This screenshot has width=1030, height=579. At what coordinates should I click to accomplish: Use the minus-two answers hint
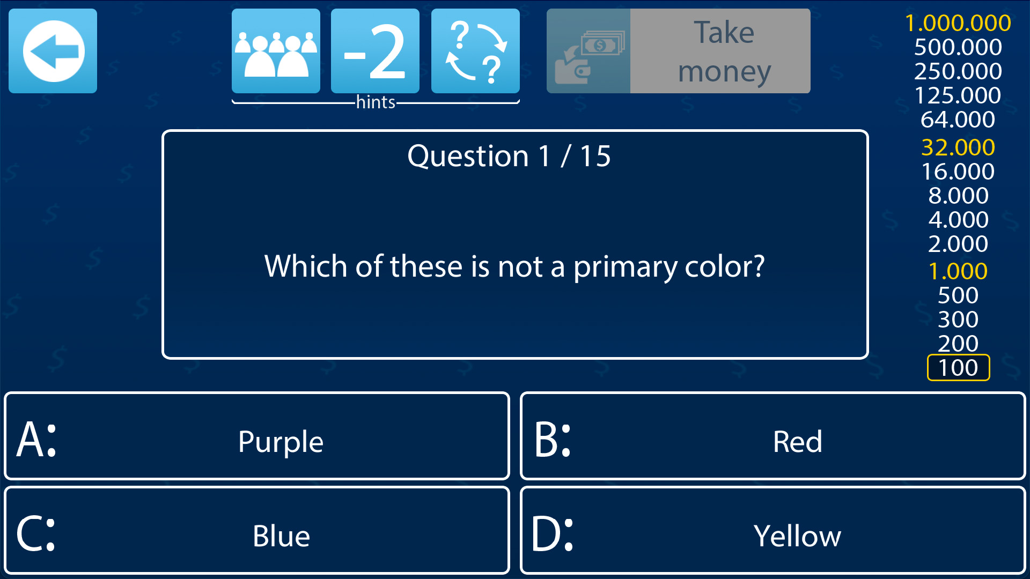coord(375,51)
